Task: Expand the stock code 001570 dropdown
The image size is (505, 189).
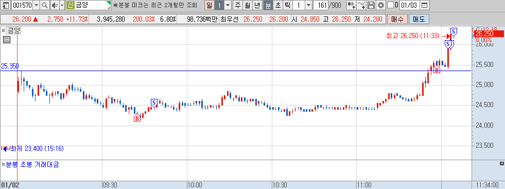Action: (x=36, y=5)
